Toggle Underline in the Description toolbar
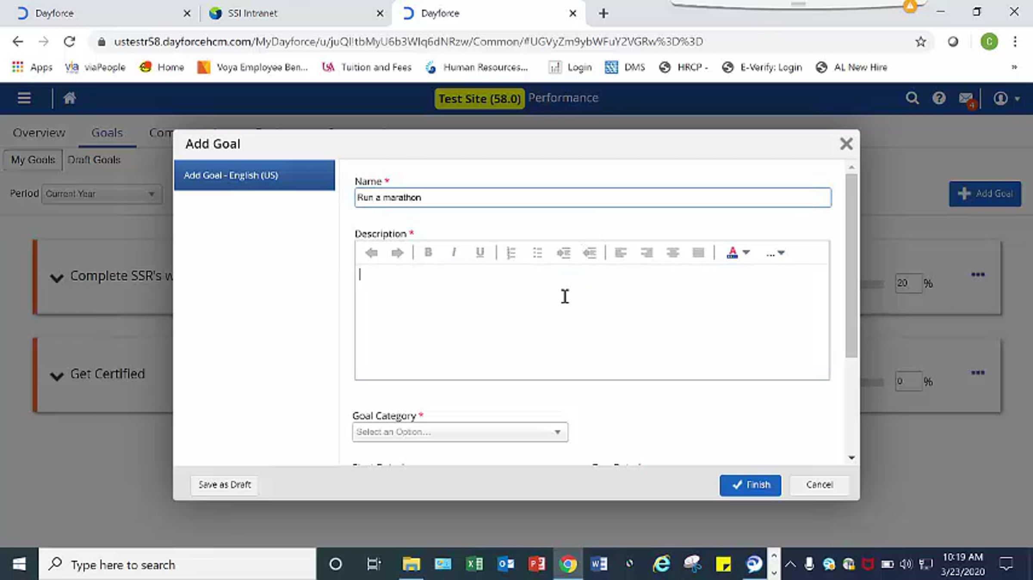 (480, 252)
